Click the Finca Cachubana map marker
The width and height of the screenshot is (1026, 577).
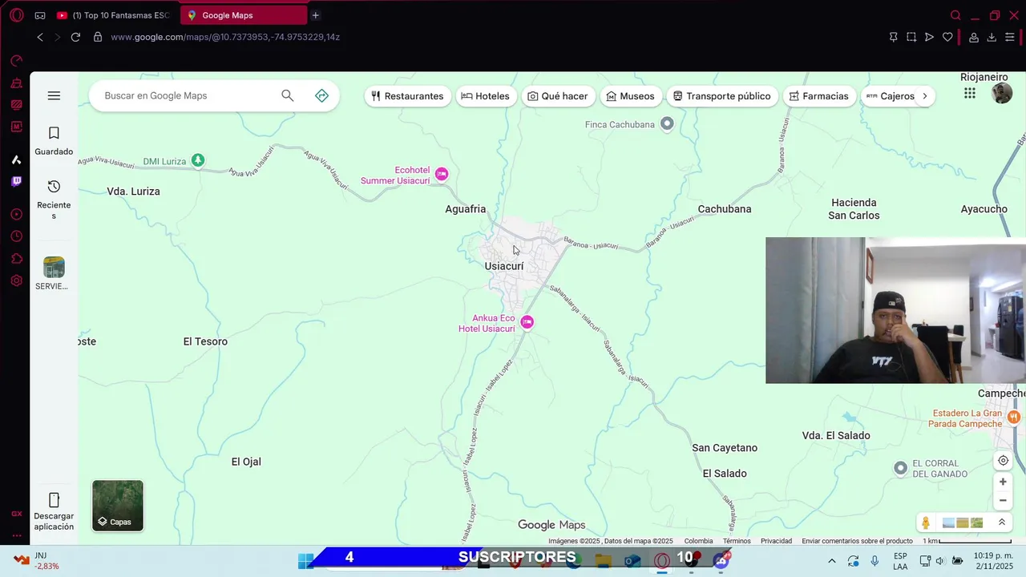tap(667, 123)
